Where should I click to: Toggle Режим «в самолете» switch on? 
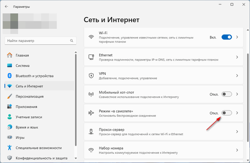coord(226,113)
